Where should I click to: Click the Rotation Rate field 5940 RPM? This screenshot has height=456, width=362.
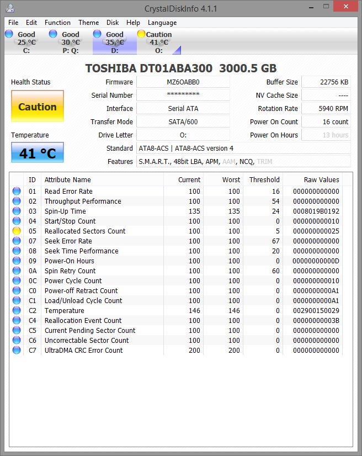326,108
